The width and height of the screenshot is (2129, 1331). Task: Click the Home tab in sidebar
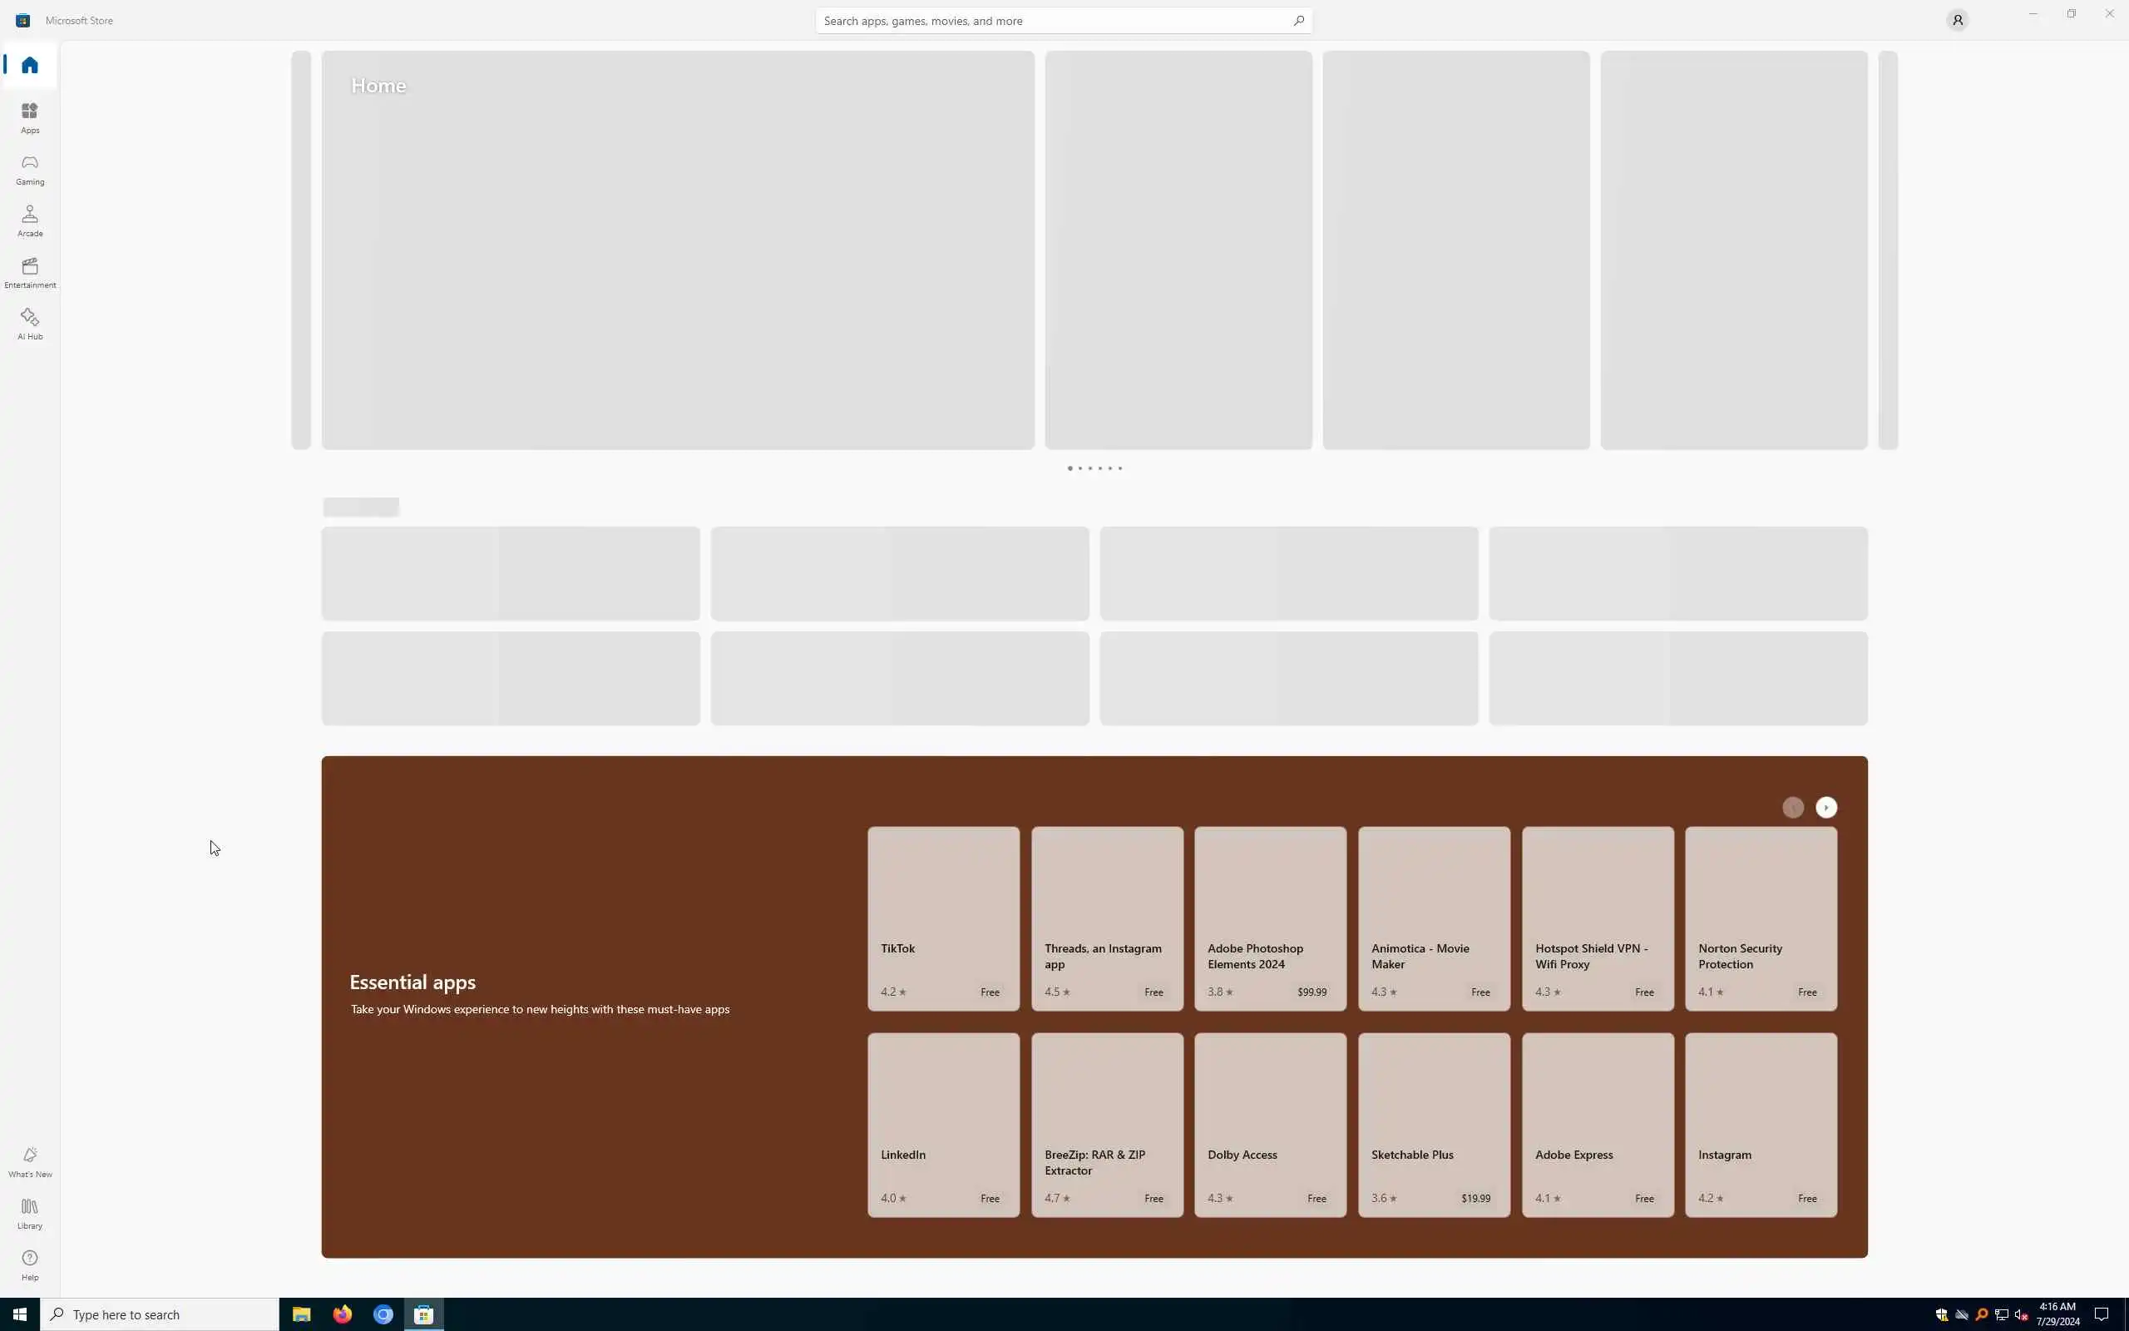[x=30, y=65]
